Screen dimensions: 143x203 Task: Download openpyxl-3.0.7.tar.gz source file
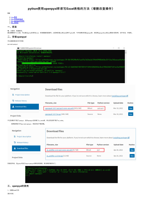click(x=53, y=114)
